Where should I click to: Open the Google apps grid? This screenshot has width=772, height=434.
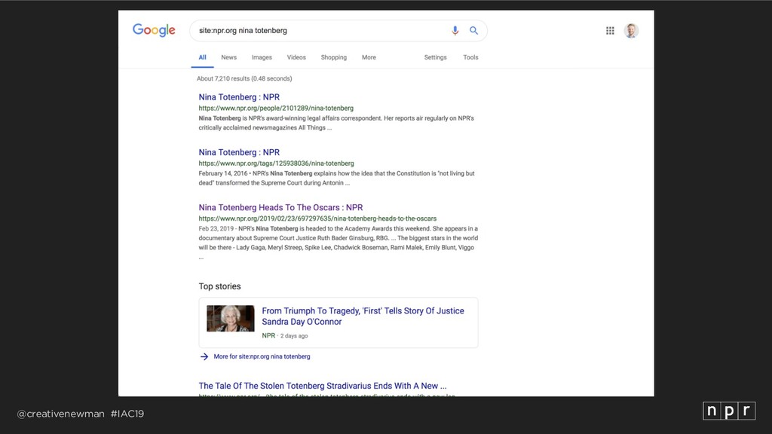tap(610, 30)
